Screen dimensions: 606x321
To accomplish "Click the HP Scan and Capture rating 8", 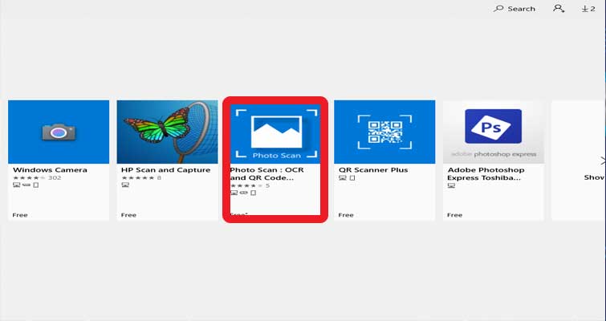I will coord(141,178).
